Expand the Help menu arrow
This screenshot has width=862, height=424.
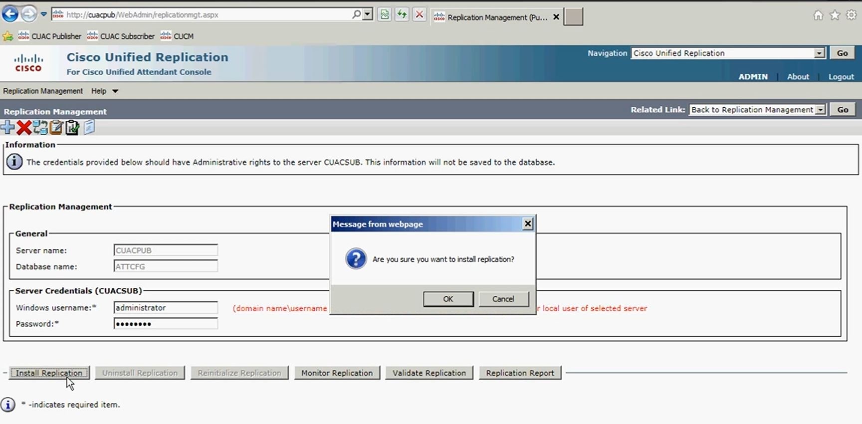(115, 91)
